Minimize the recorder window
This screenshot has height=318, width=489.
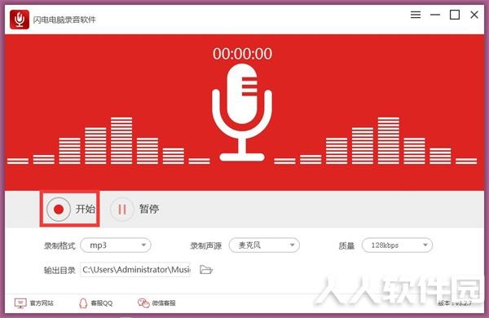[x=435, y=15]
